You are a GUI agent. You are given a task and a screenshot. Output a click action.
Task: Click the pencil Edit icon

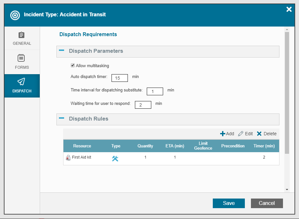(241, 134)
